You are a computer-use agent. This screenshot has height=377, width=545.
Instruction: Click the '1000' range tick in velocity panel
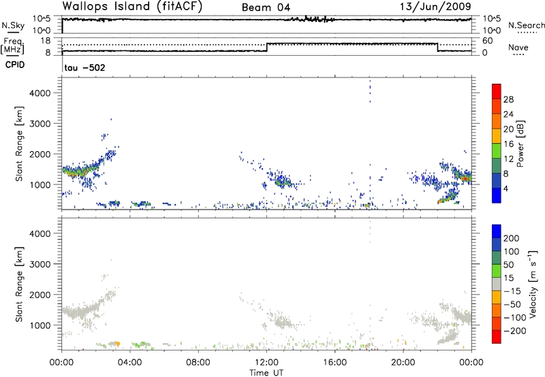pyautogui.click(x=40, y=325)
